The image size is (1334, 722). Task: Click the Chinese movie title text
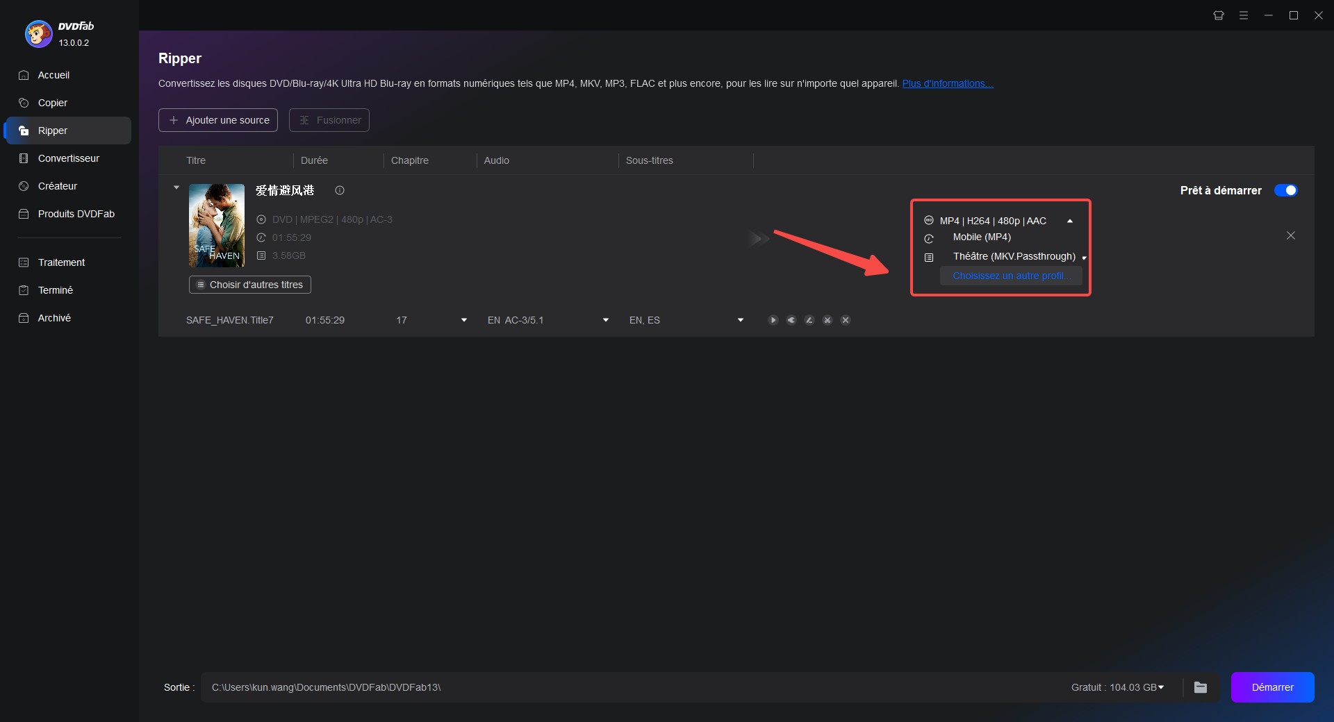285,190
